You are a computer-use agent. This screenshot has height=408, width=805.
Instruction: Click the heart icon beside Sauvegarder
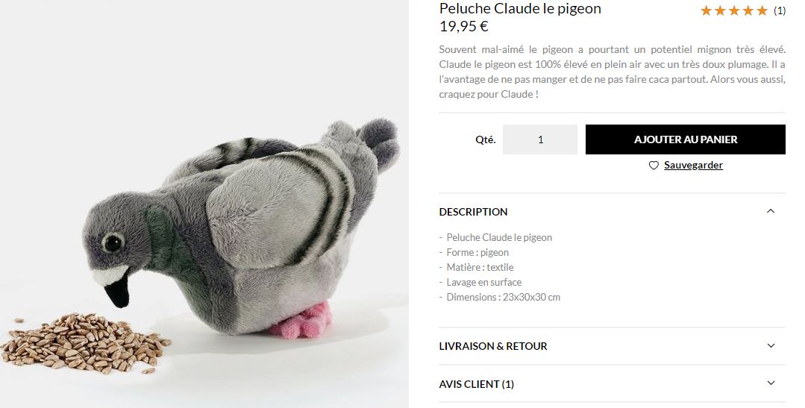coord(654,166)
